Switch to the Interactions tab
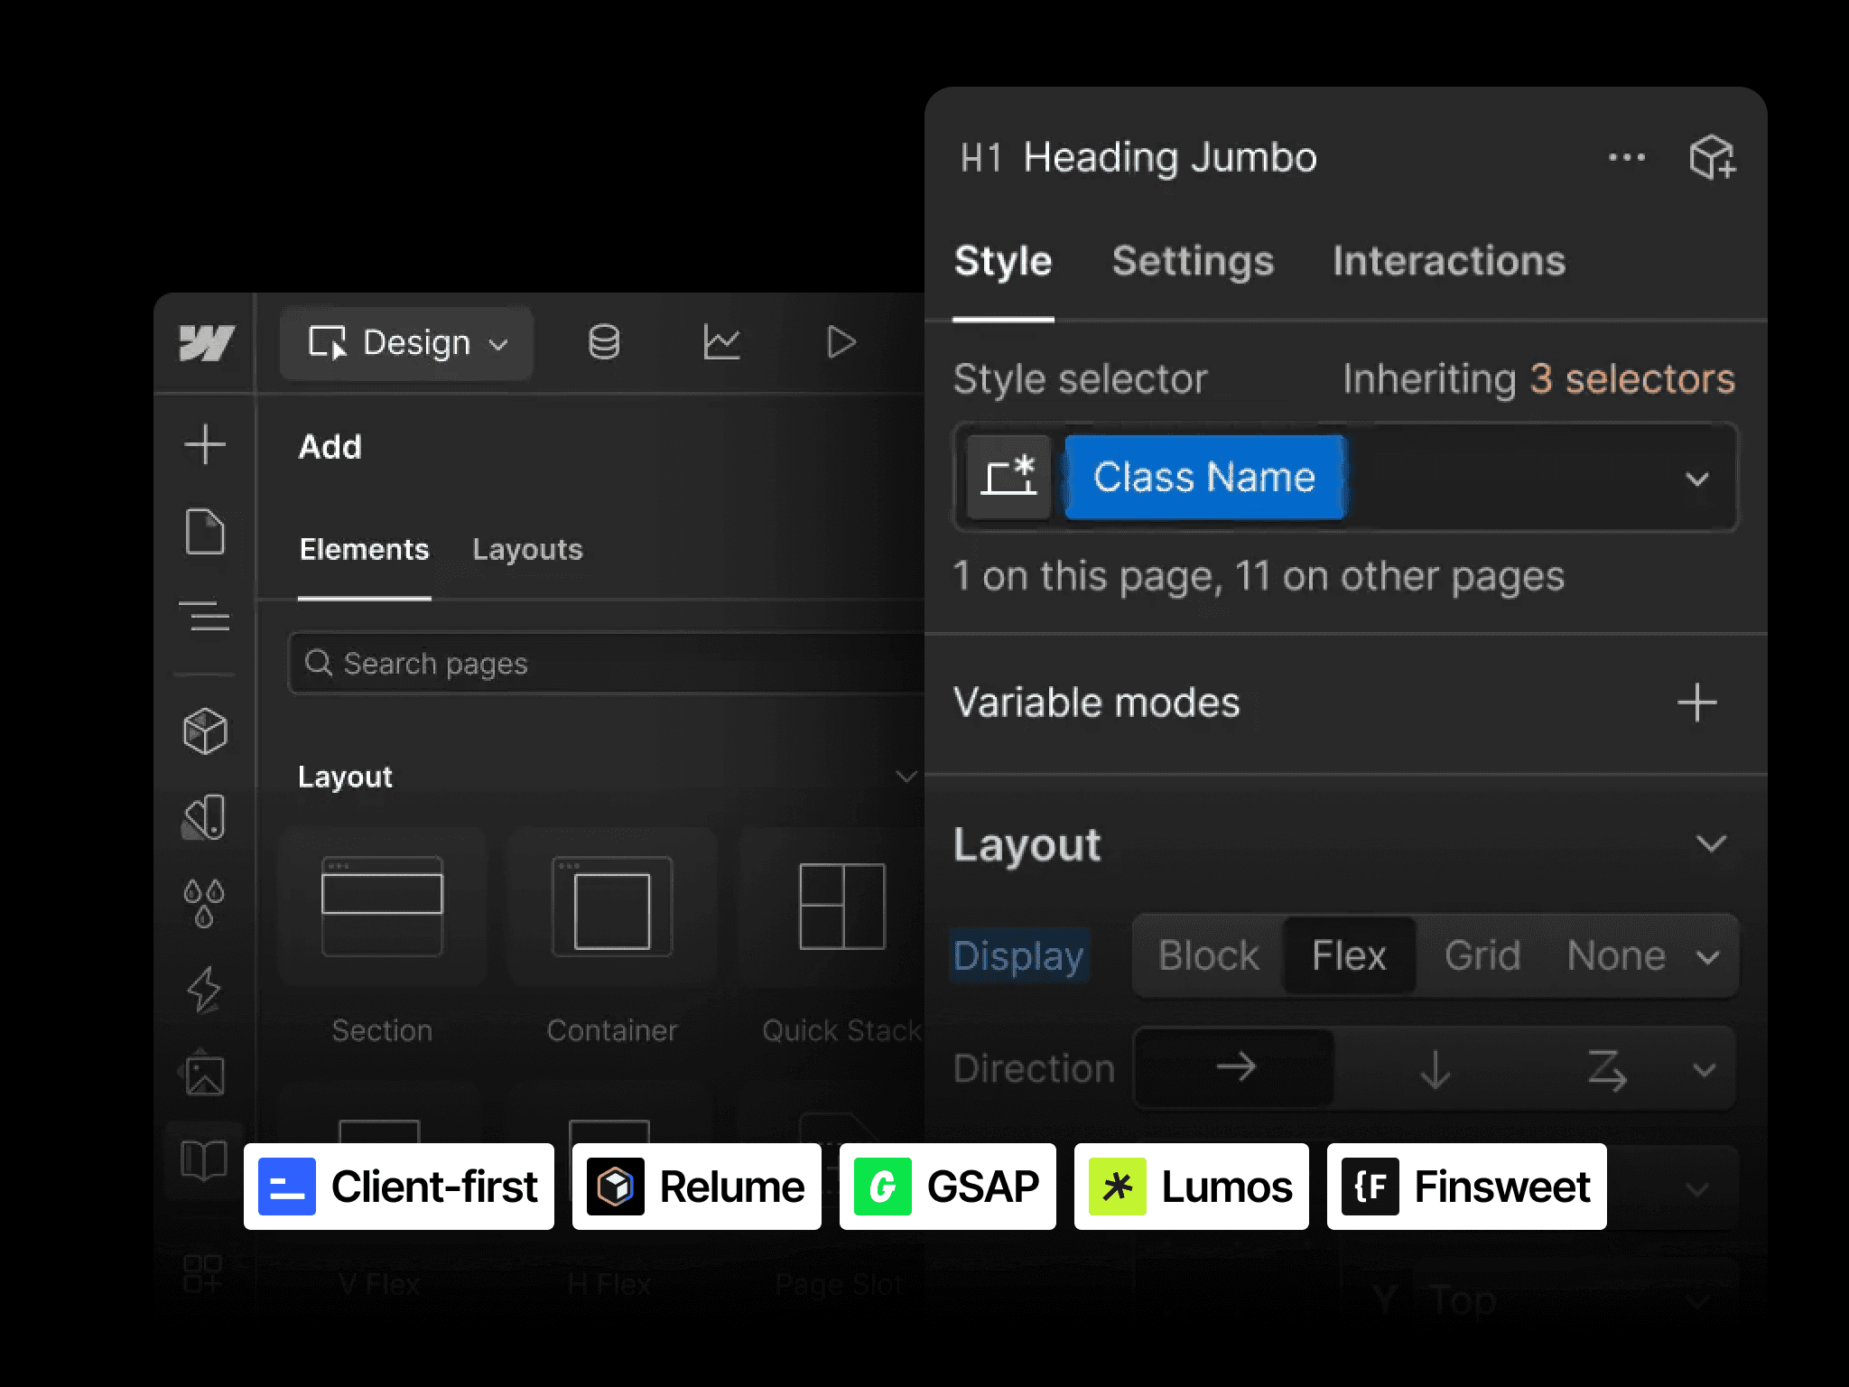 pyautogui.click(x=1449, y=261)
